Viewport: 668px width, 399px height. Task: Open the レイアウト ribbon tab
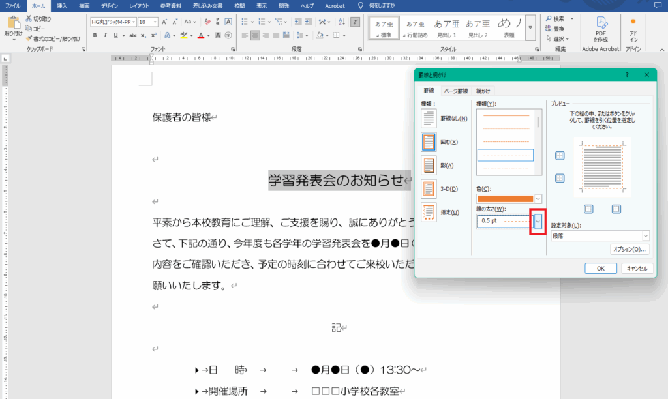[139, 6]
